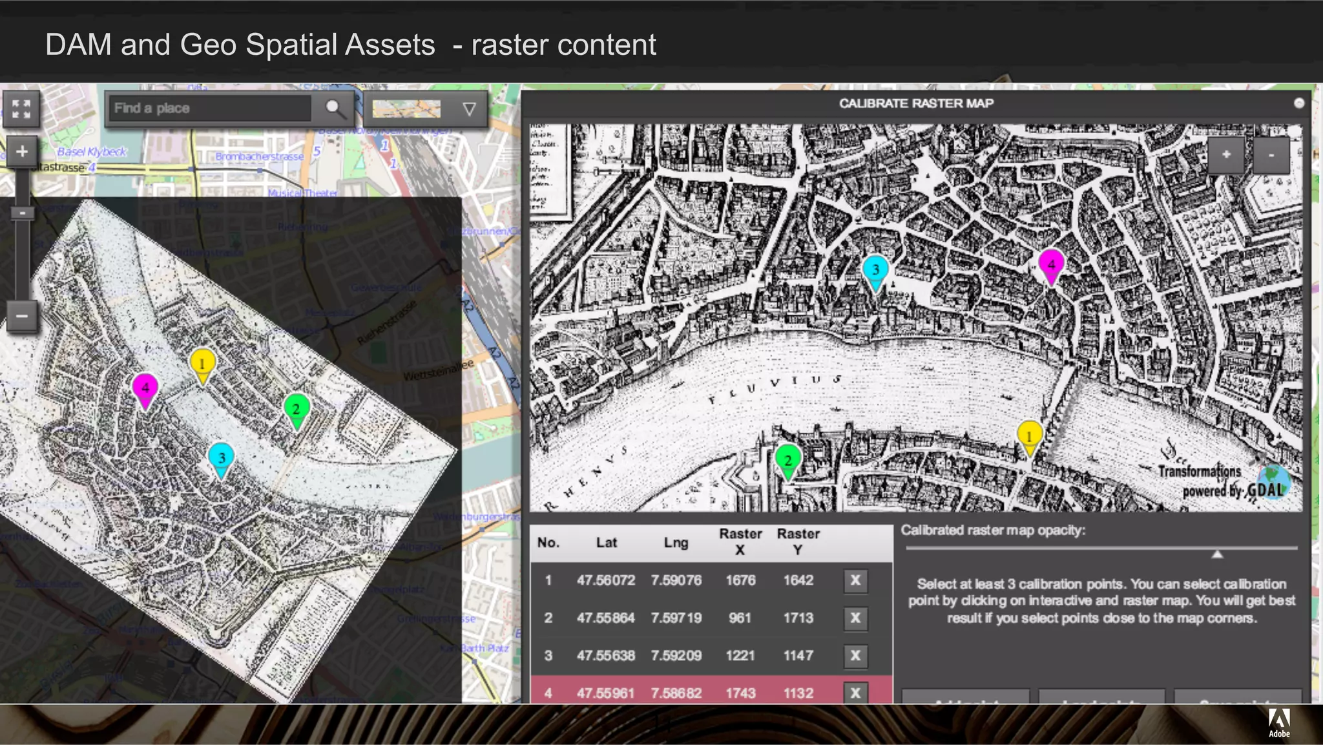
Task: Select raster Y value 1132
Action: (x=798, y=693)
